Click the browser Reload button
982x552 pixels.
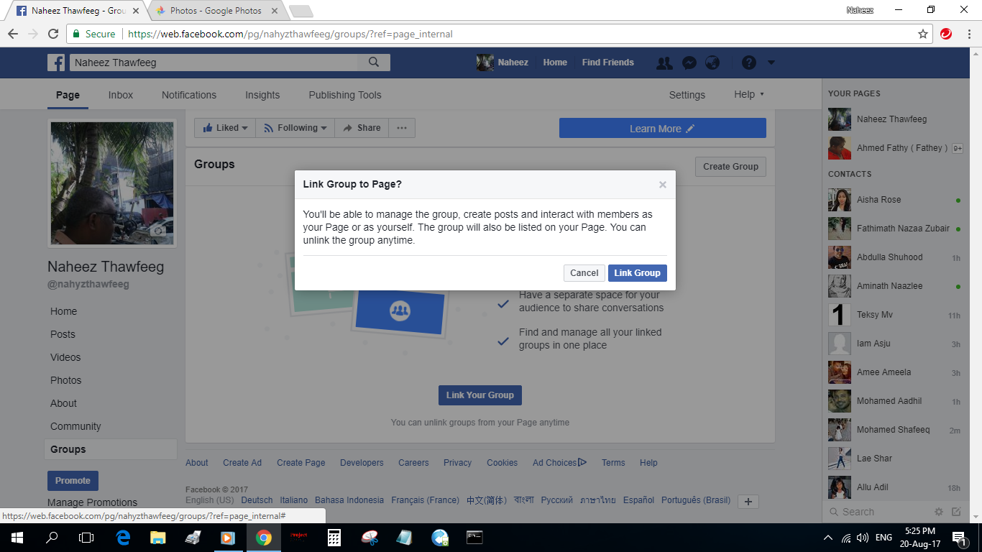[x=52, y=34]
